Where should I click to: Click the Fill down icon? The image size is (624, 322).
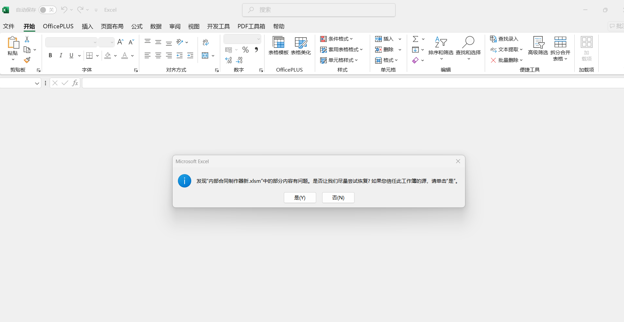pyautogui.click(x=415, y=50)
